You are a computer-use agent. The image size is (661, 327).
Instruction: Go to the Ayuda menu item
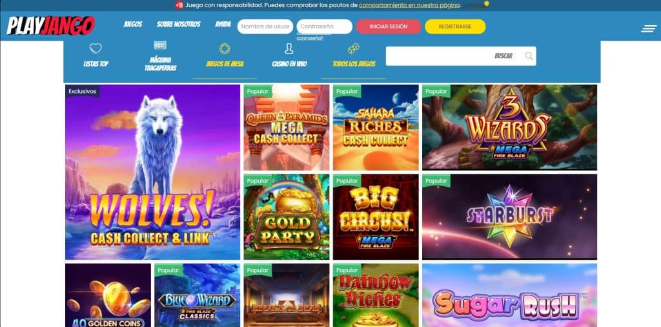(x=223, y=25)
